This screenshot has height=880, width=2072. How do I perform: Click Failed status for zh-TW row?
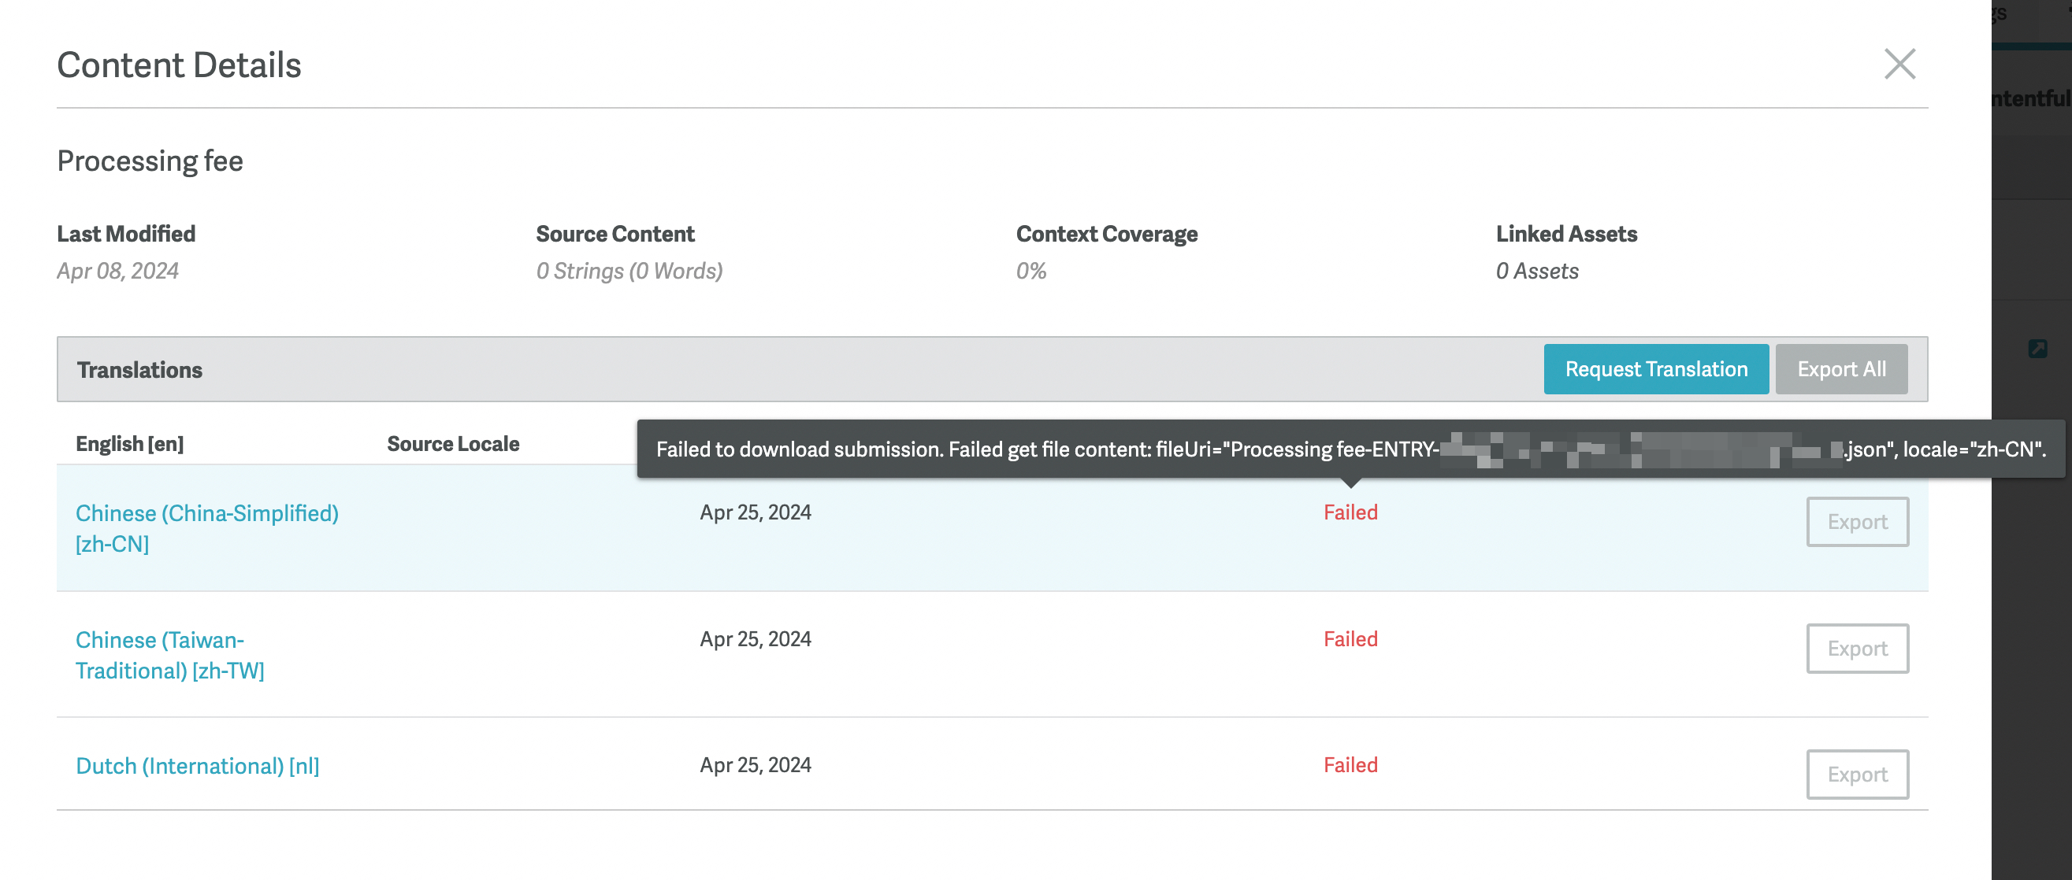click(1350, 638)
